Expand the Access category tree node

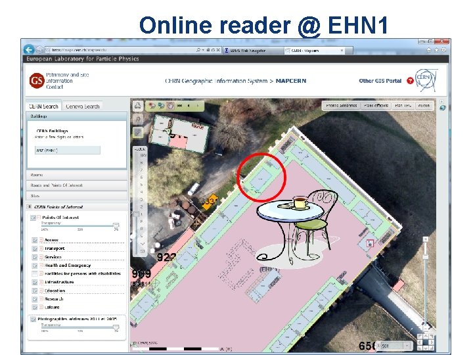(x=41, y=240)
